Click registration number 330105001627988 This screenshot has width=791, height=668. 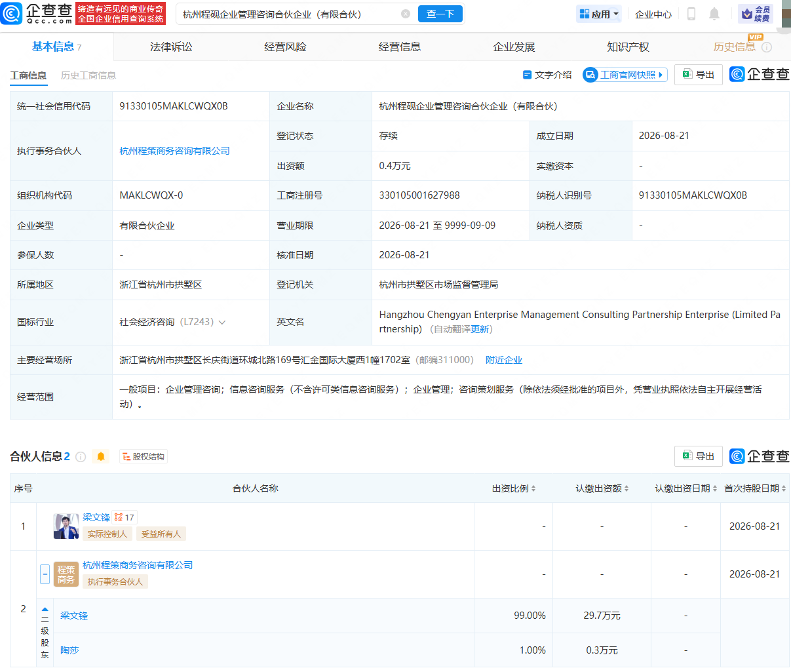coord(419,195)
